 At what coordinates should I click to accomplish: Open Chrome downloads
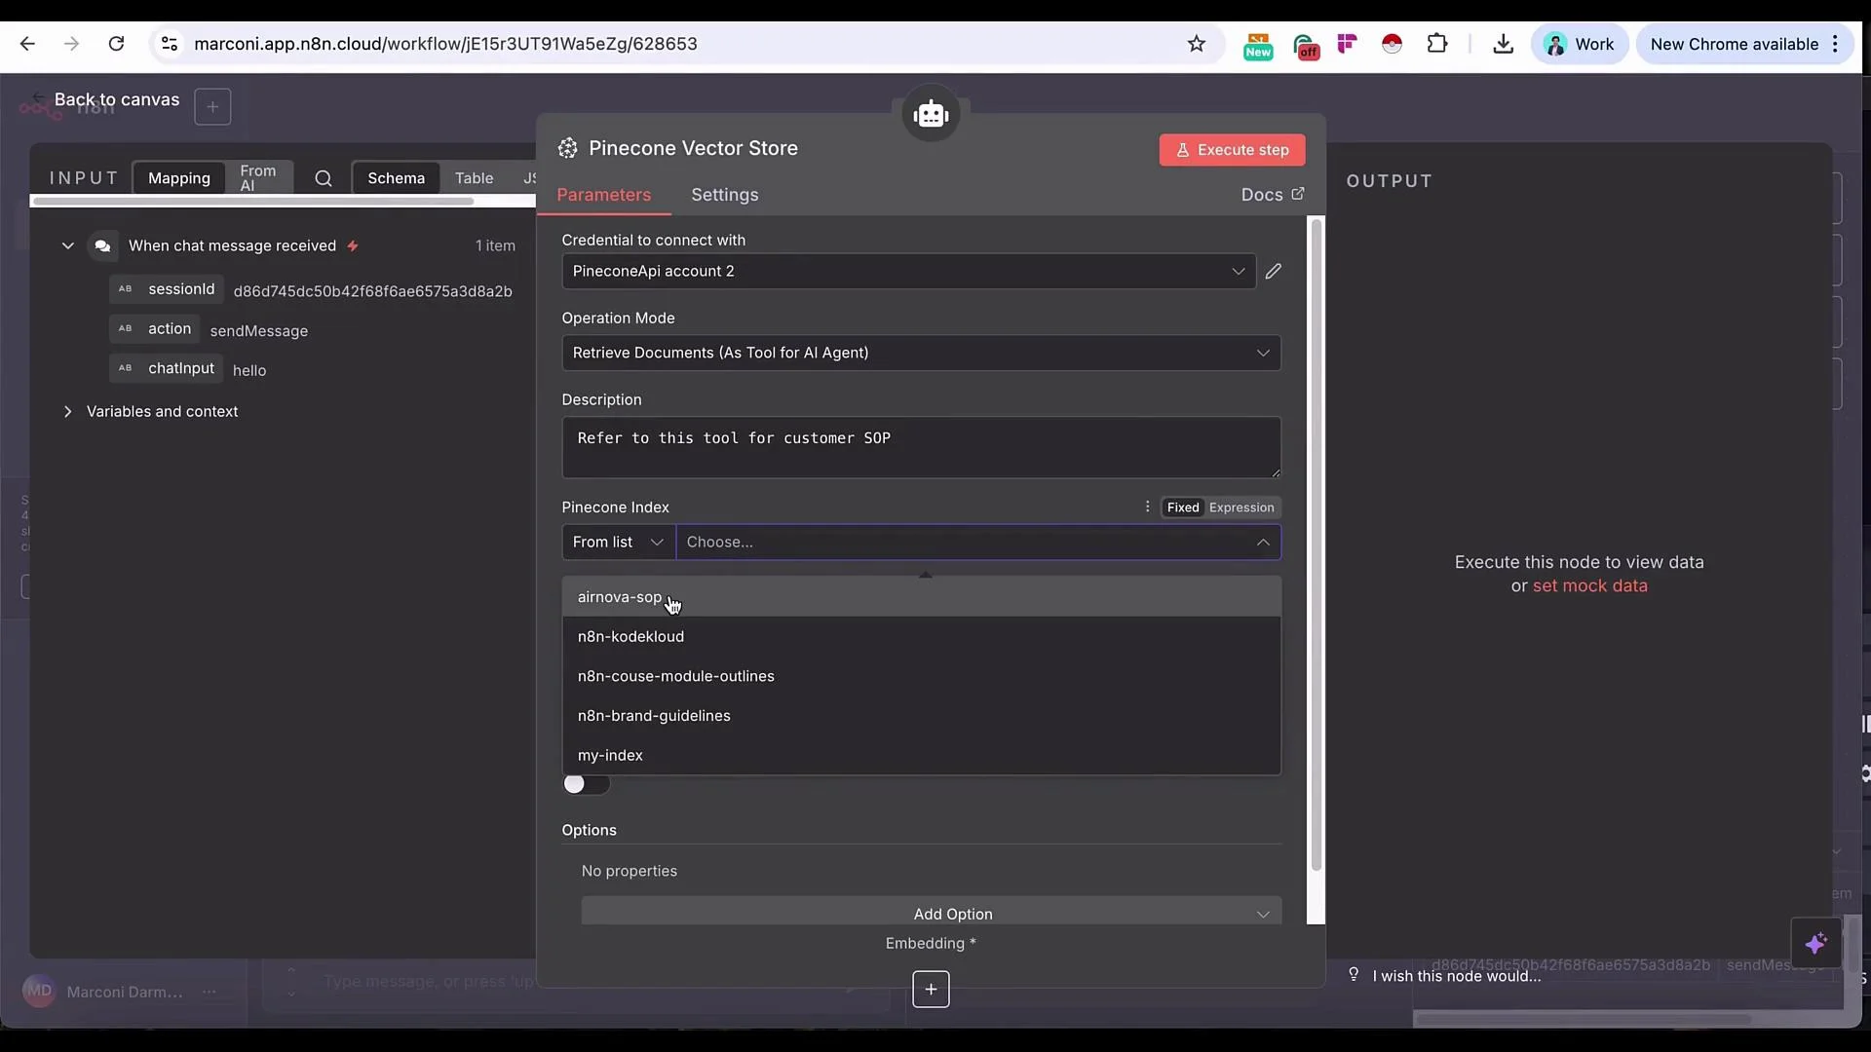pyautogui.click(x=1503, y=44)
